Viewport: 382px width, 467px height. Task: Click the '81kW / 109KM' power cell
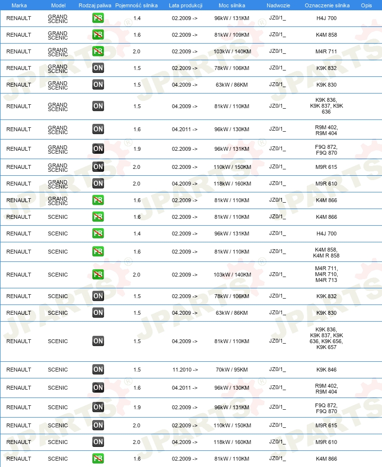[x=232, y=35]
